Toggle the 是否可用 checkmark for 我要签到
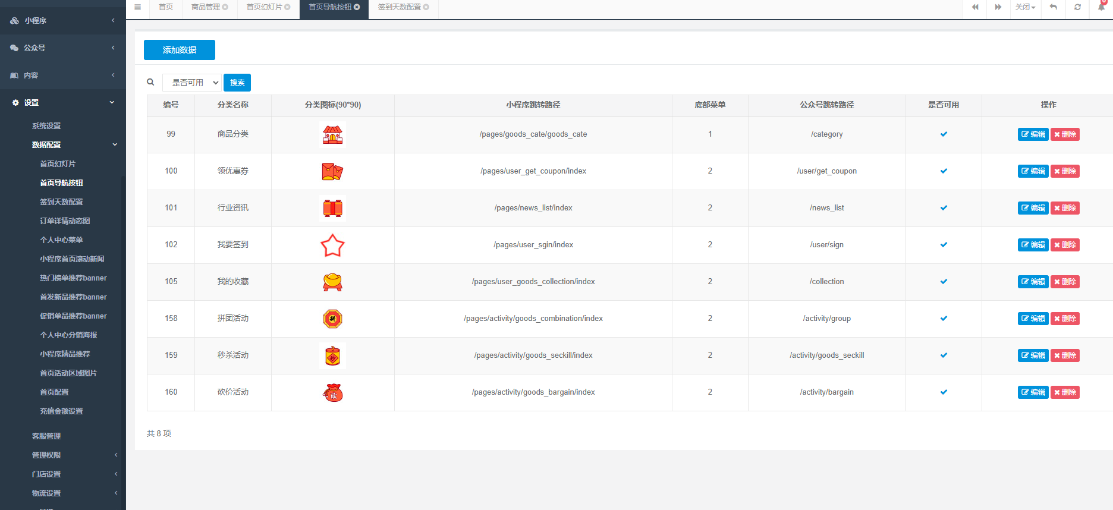Viewport: 1113px width, 510px height. point(944,245)
